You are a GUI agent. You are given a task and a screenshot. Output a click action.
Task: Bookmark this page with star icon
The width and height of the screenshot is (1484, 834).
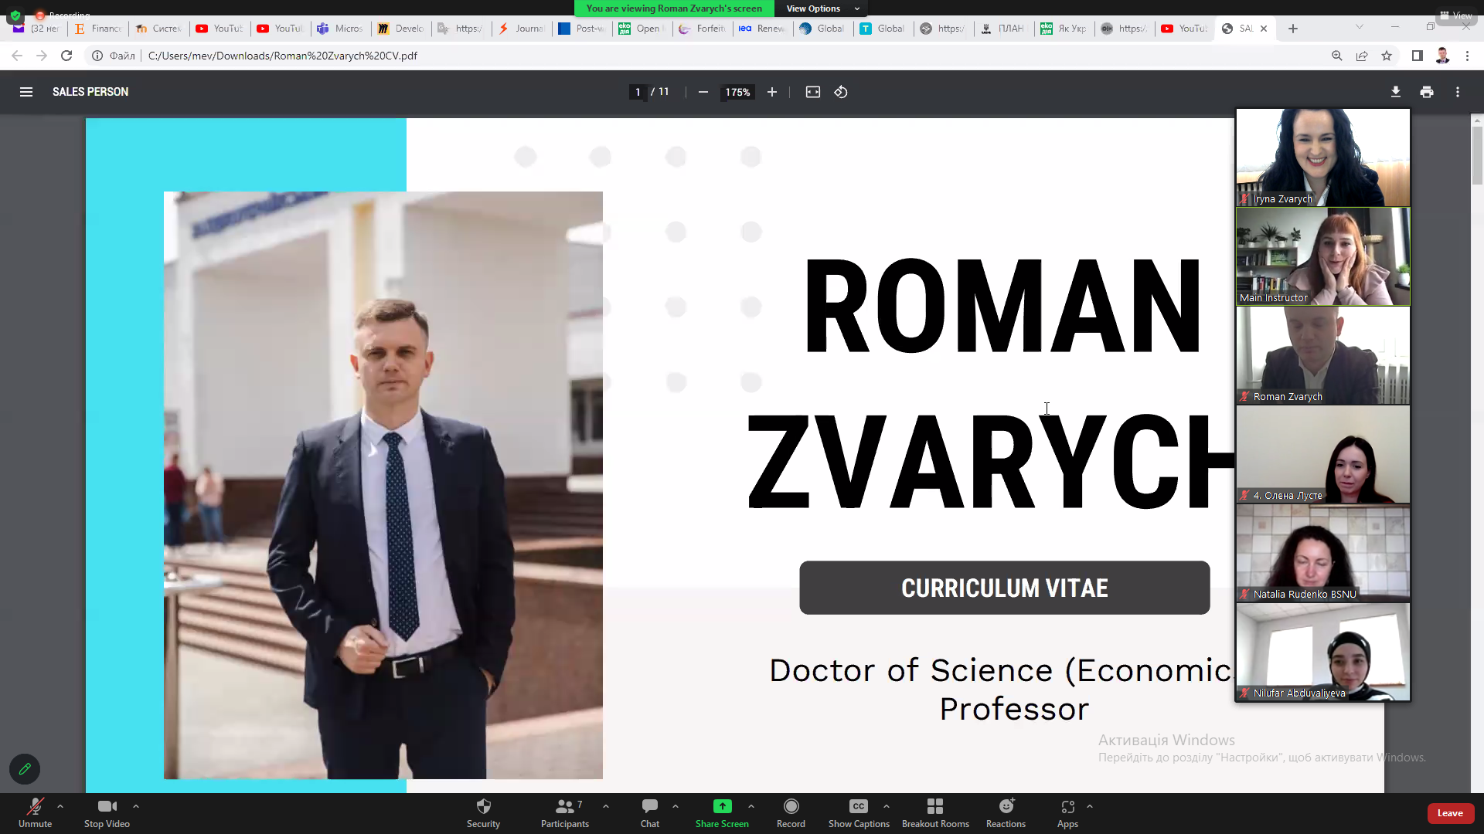[1387, 56]
